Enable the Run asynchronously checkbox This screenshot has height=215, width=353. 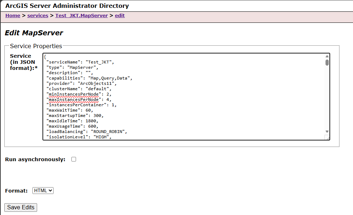tap(74, 159)
